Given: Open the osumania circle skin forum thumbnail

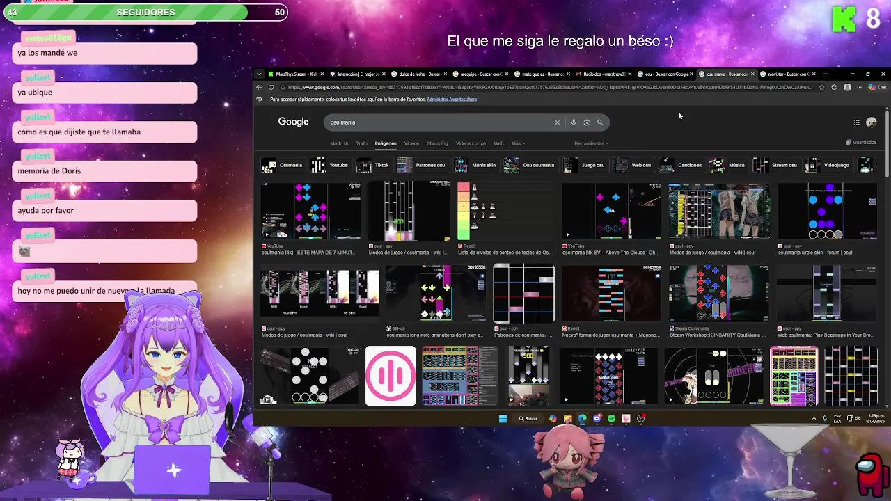Looking at the screenshot, I should [x=827, y=212].
